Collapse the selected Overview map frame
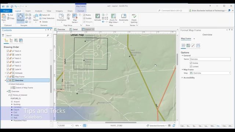 coord(6,80)
